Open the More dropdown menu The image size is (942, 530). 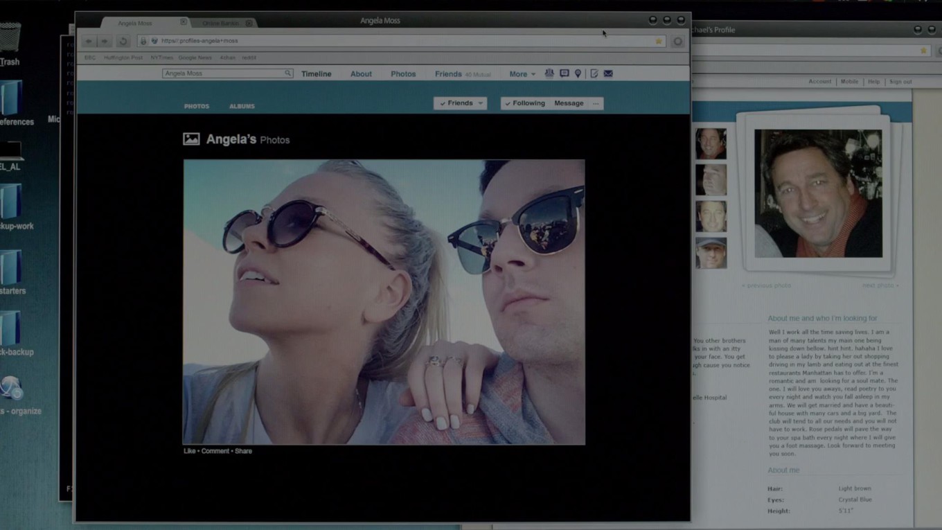[522, 74]
